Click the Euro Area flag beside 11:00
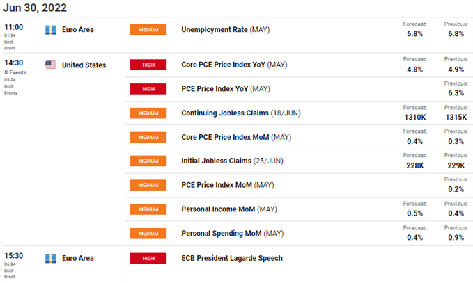Screen dimensions: 473x283 point(50,30)
